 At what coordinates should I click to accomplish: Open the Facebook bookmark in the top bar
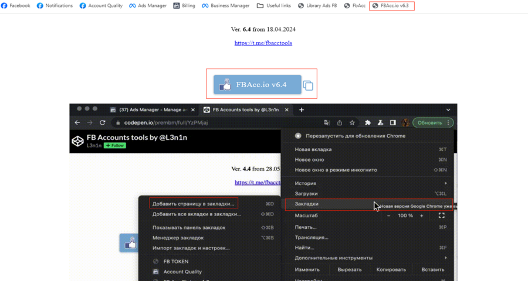pyautogui.click(x=16, y=6)
